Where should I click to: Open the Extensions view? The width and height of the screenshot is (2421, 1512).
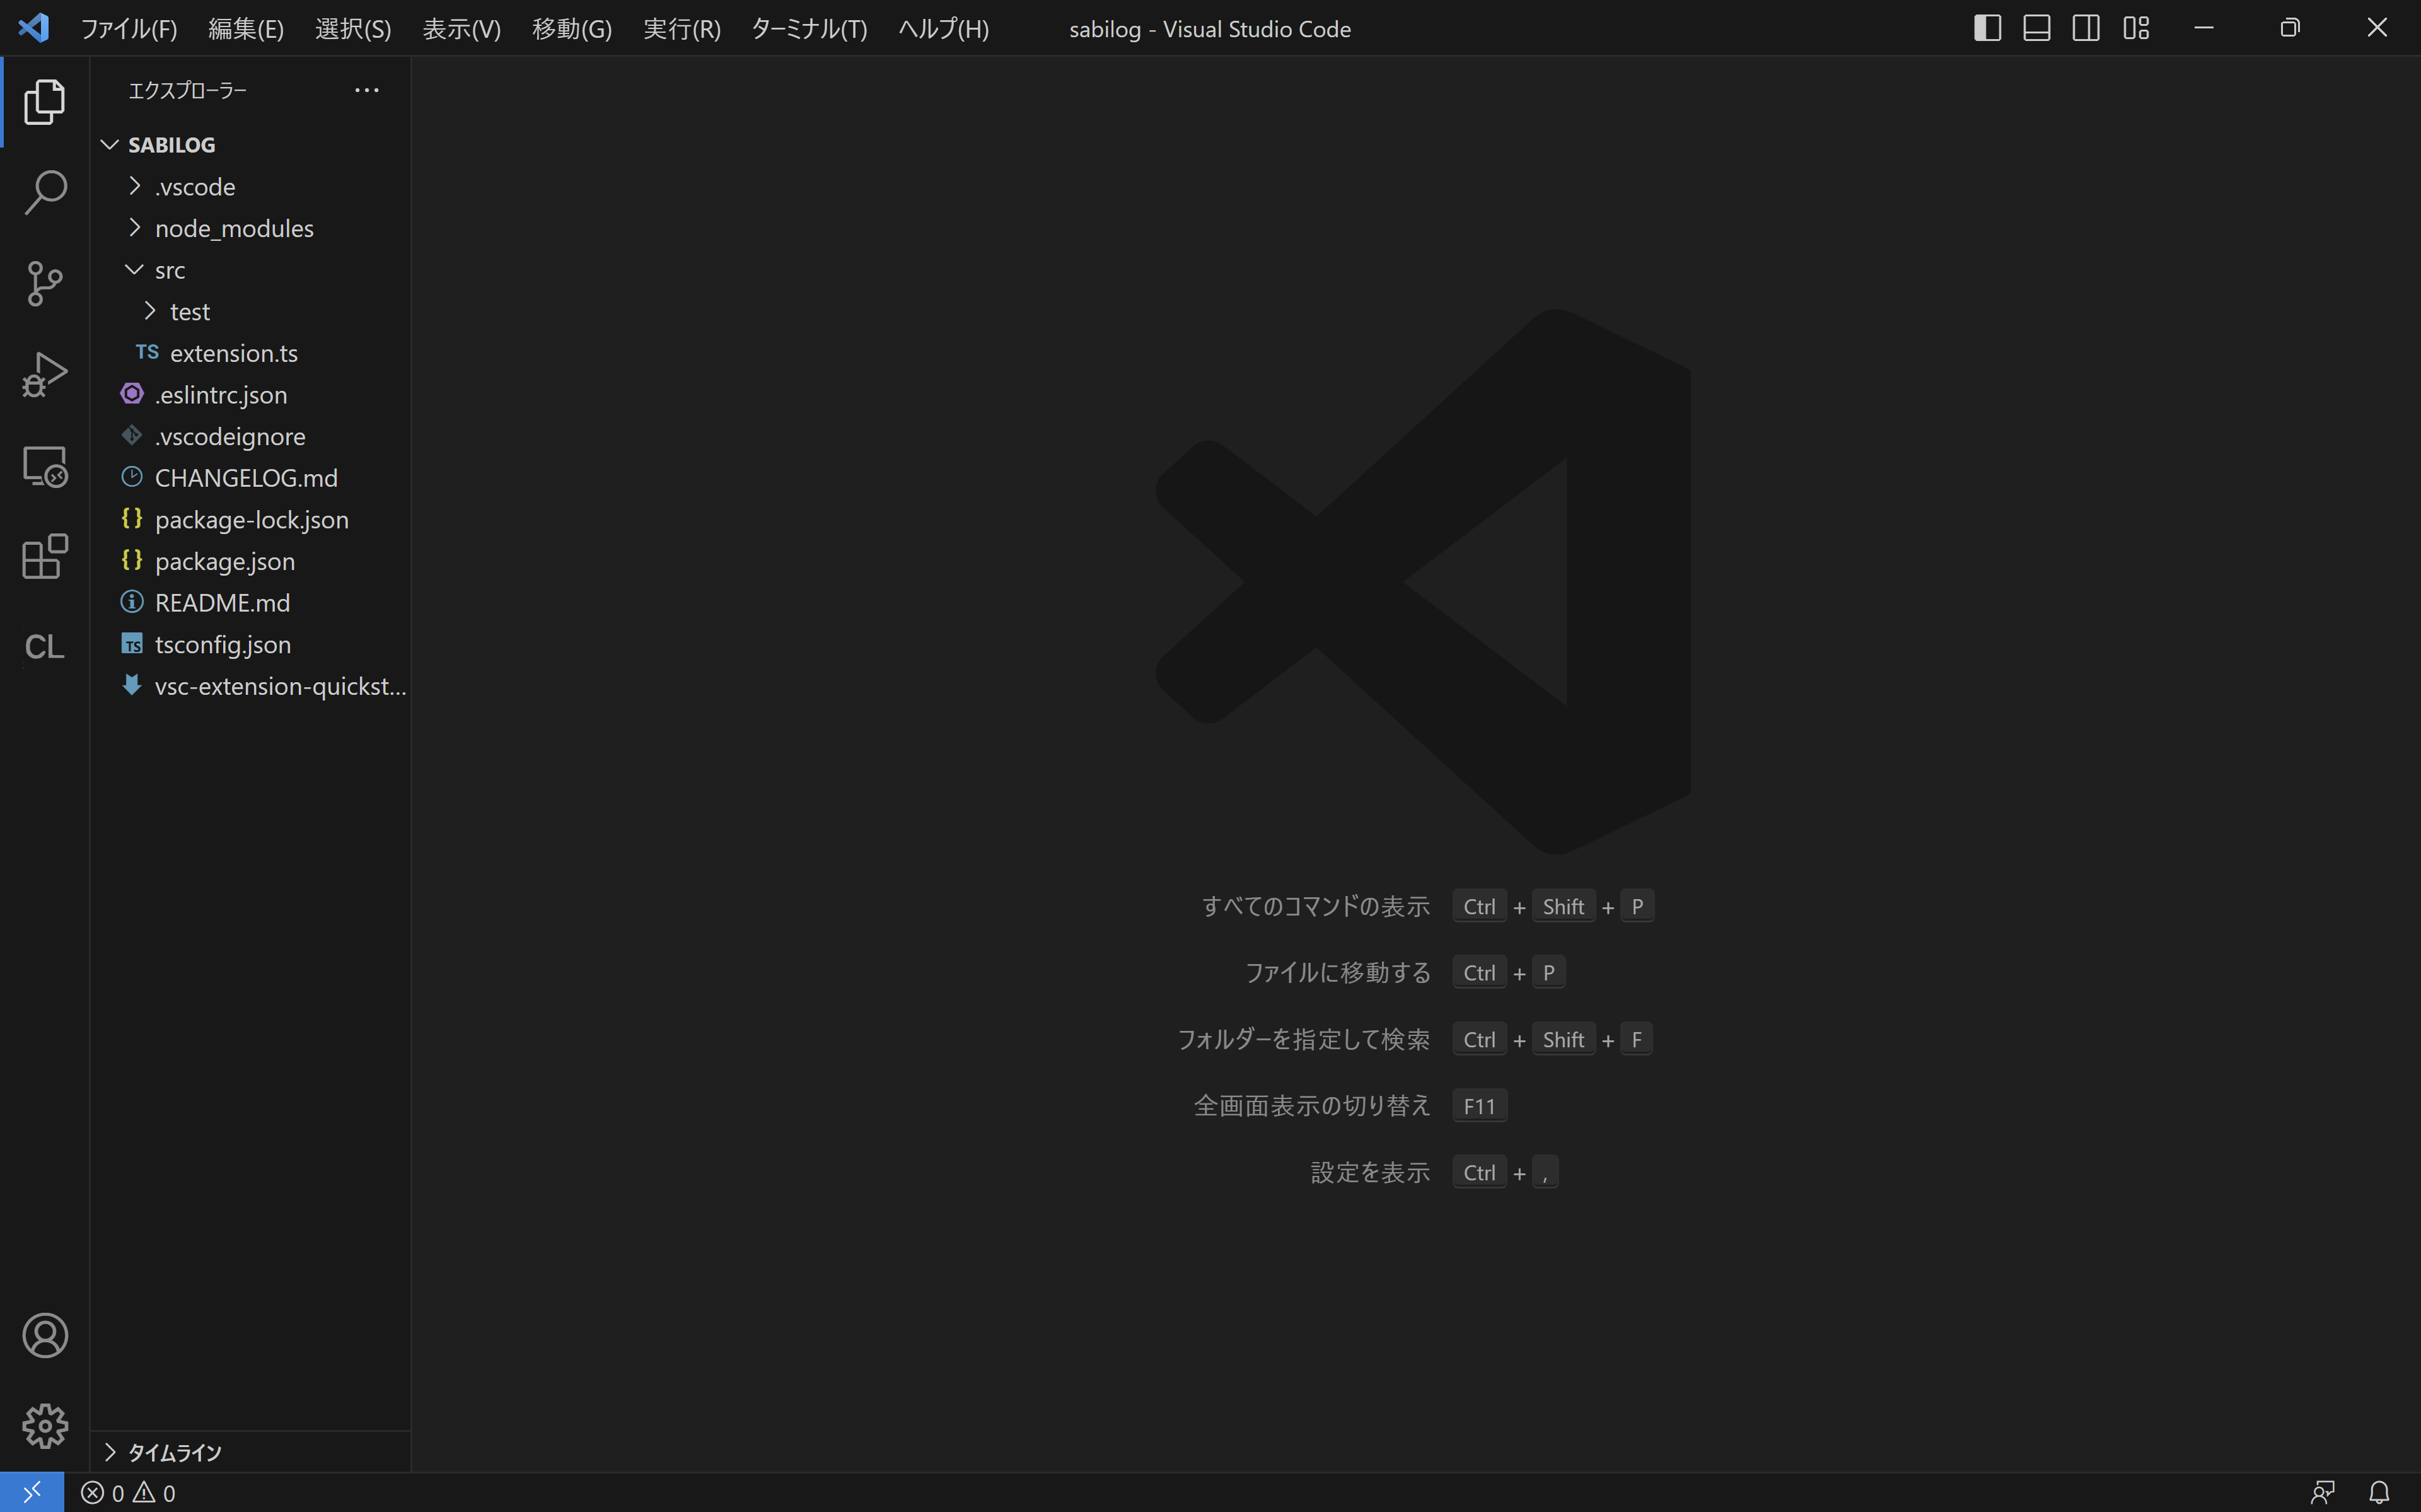[45, 556]
